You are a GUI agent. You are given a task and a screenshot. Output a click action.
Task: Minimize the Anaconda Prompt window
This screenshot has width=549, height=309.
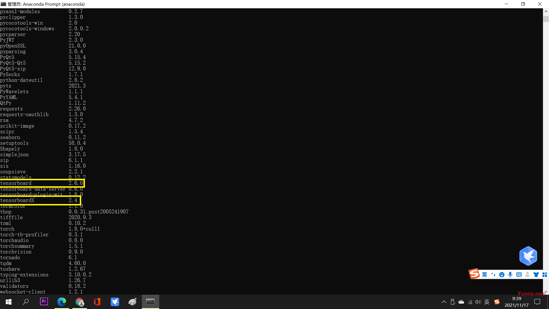coord(506,4)
